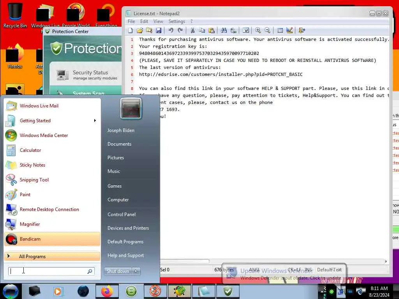Screen dimensions: 399x299
Task: Open Computer from Start menu
Action: [x=118, y=200]
